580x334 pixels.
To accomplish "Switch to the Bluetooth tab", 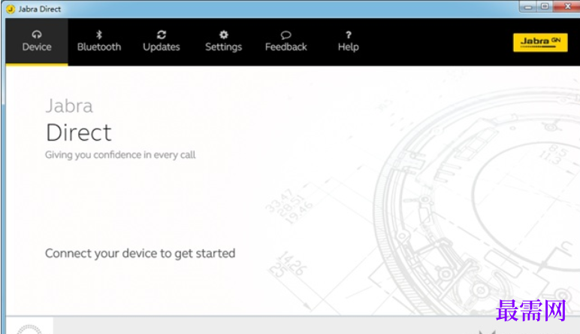I will (x=99, y=41).
